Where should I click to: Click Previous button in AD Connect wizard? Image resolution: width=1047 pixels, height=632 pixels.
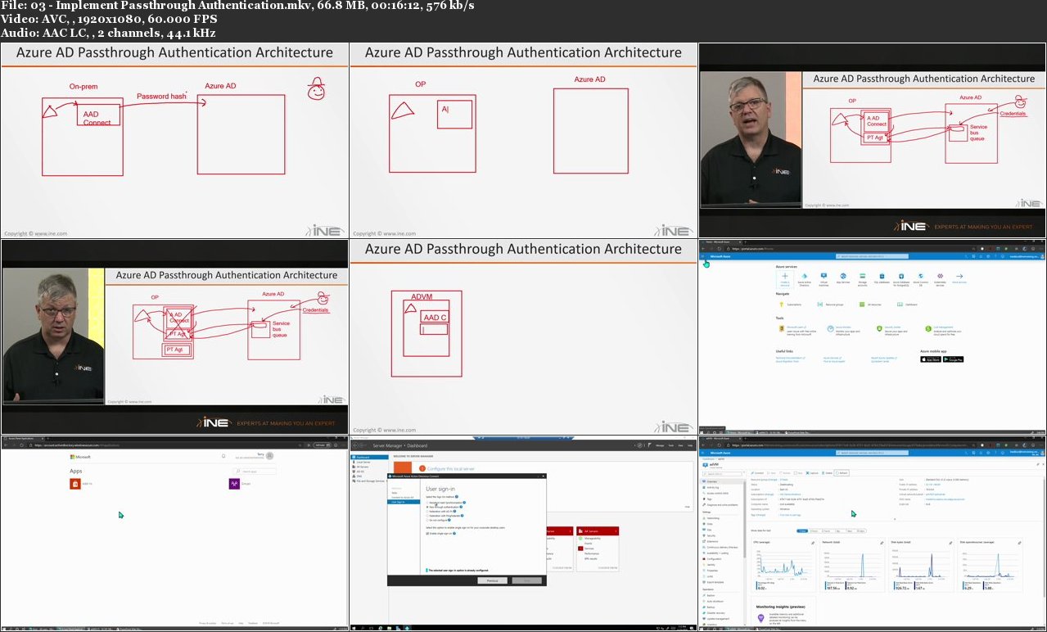click(492, 580)
